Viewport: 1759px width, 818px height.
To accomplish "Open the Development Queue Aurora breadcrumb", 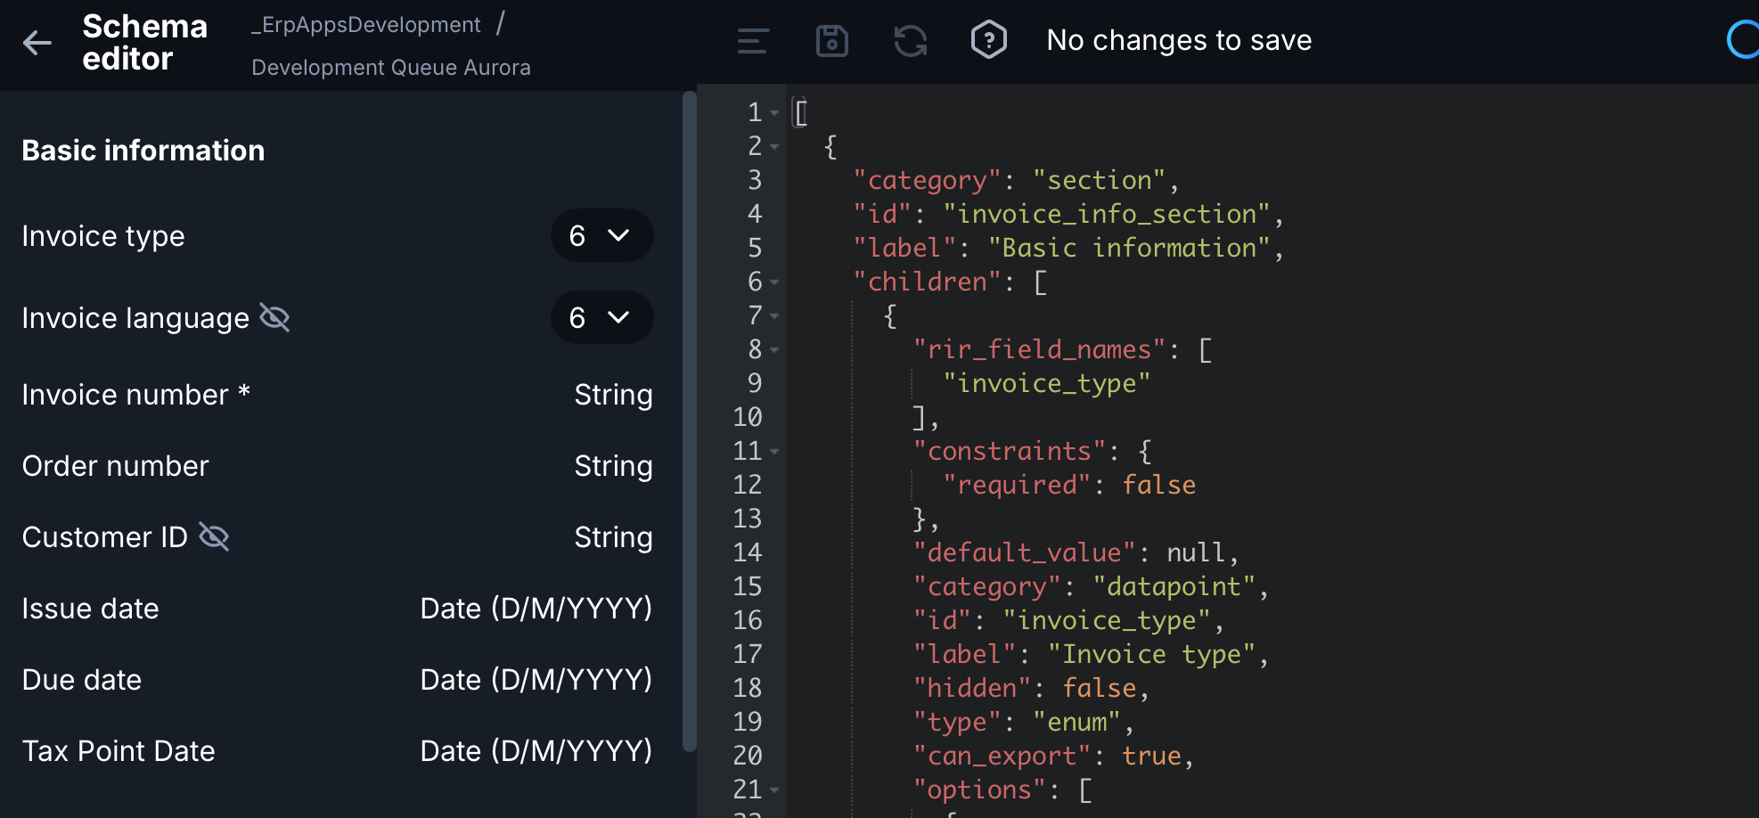I will tap(390, 68).
